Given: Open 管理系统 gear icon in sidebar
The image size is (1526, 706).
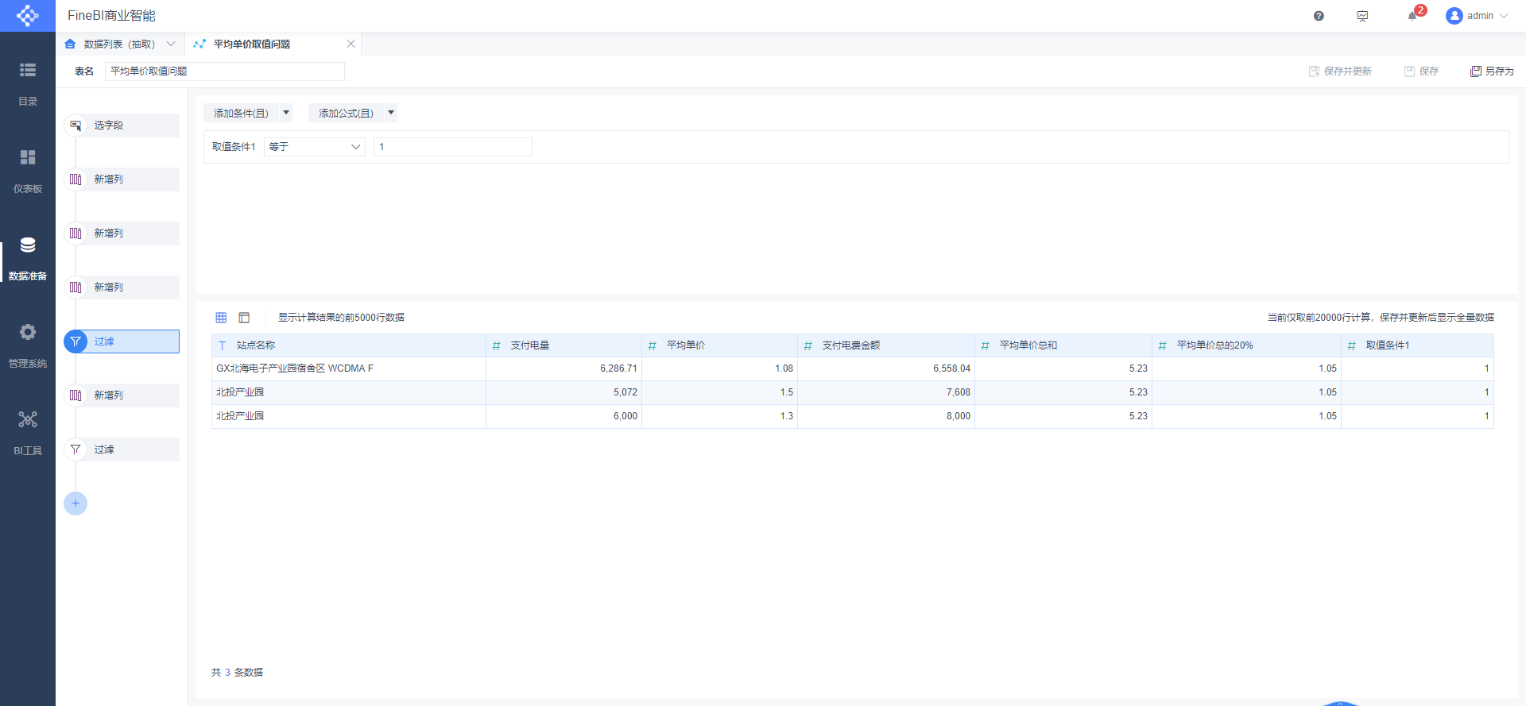Looking at the screenshot, I should 28,332.
